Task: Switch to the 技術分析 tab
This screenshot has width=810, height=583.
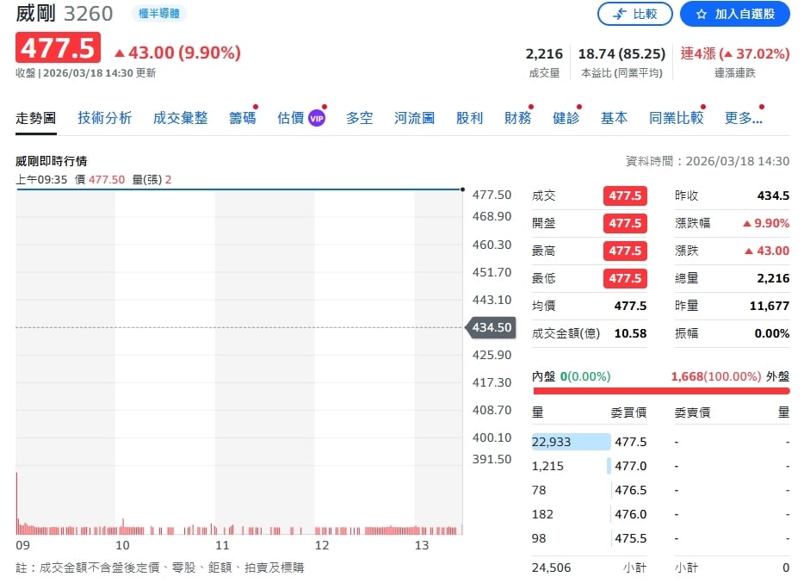Action: click(104, 118)
